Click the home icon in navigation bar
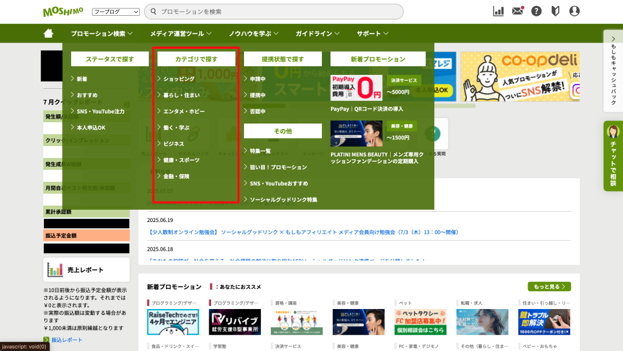 (49, 33)
